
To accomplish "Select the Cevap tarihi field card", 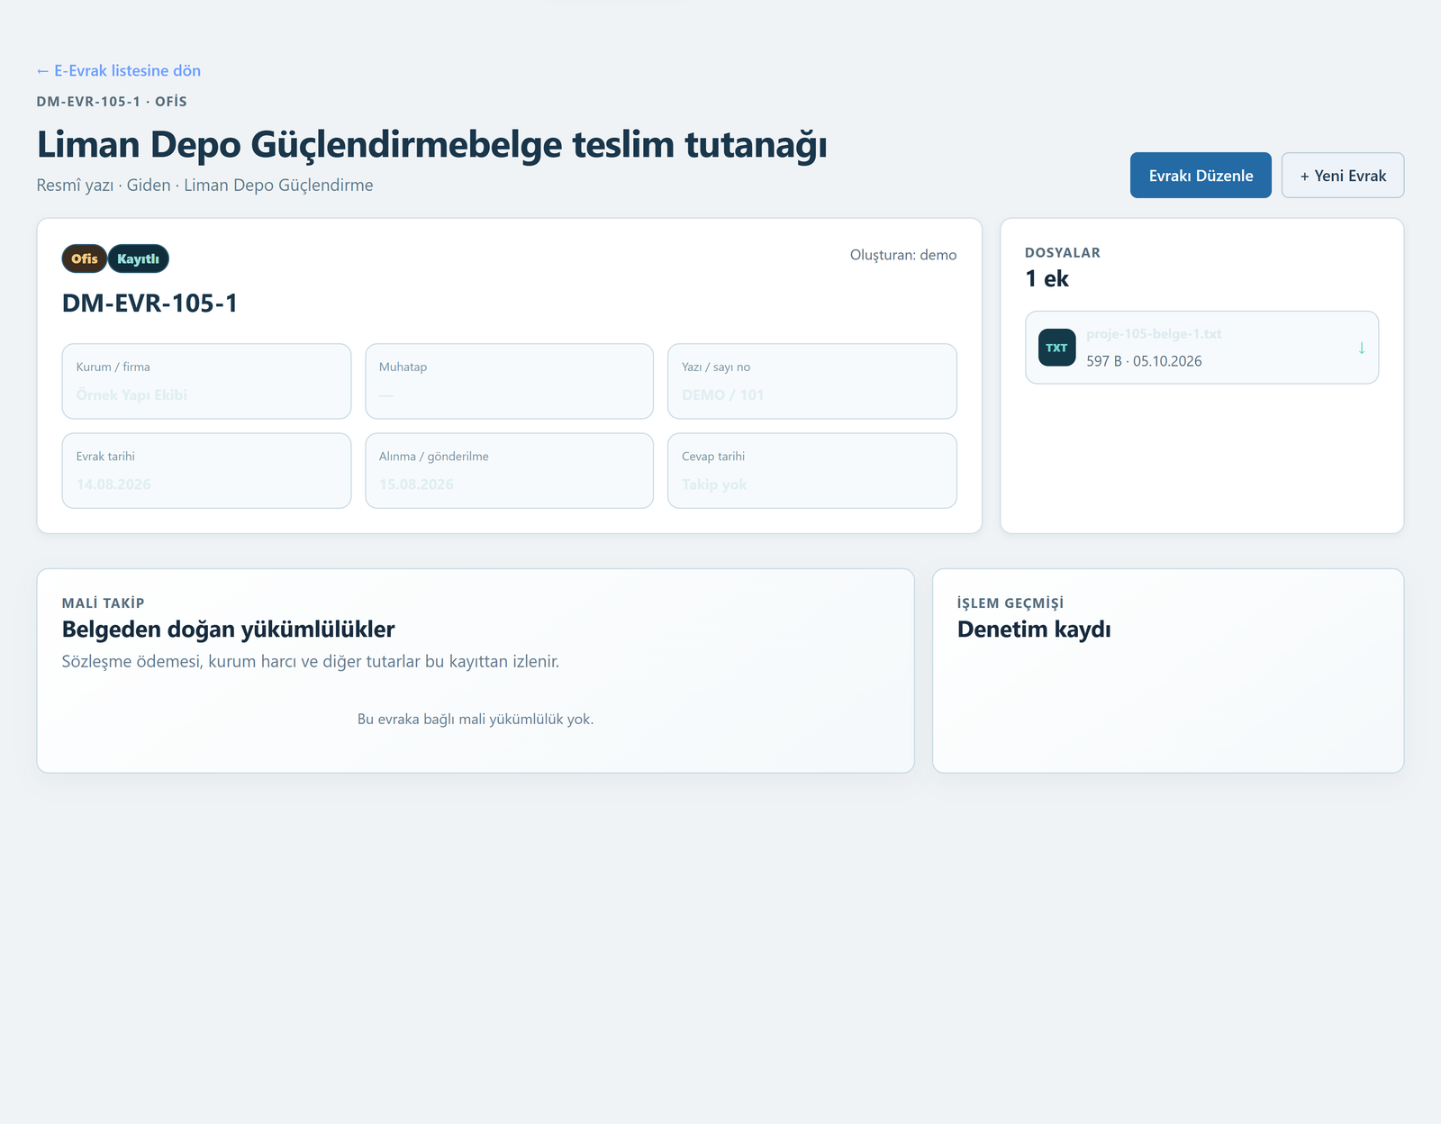I will [x=811, y=471].
